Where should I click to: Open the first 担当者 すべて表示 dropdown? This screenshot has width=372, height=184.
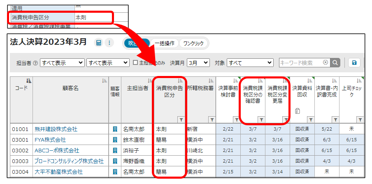pos(62,63)
